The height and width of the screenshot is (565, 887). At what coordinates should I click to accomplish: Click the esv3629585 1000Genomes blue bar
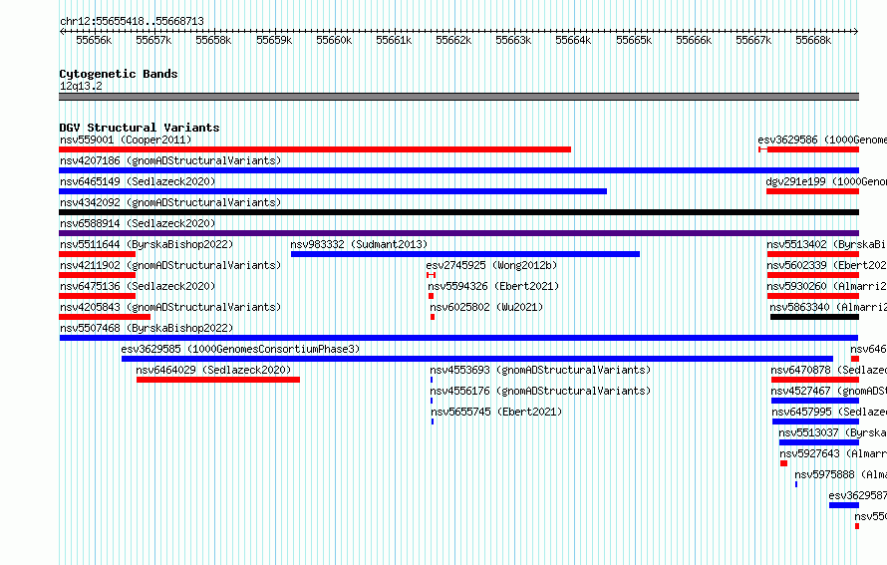click(477, 359)
